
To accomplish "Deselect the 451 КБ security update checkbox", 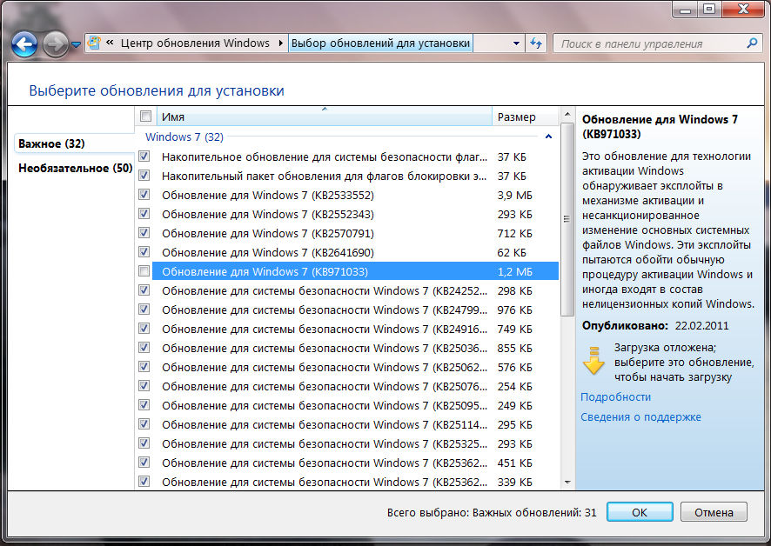I will pos(144,463).
